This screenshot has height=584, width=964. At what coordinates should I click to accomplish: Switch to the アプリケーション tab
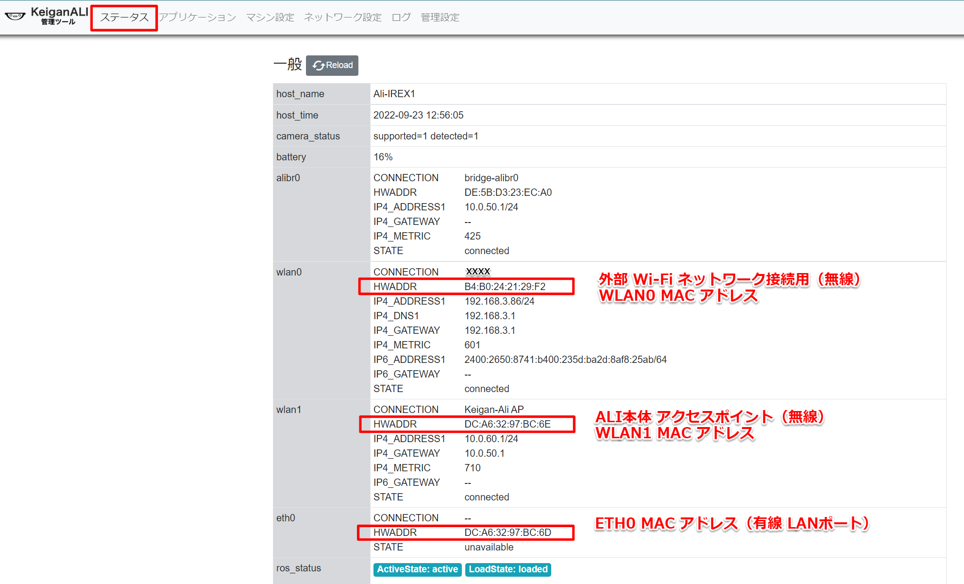pyautogui.click(x=197, y=18)
